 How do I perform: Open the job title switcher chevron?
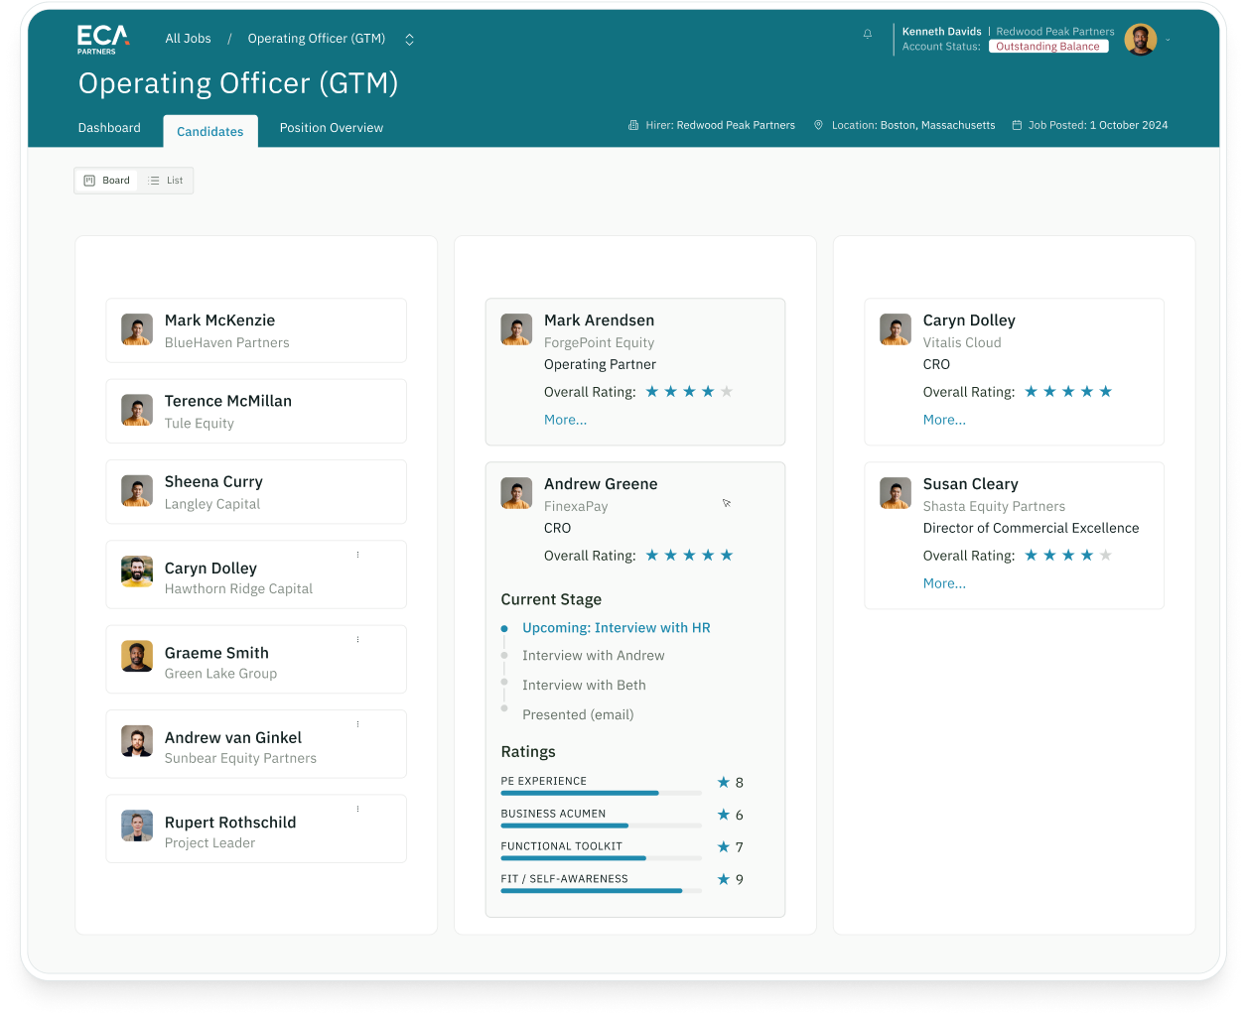(x=409, y=39)
